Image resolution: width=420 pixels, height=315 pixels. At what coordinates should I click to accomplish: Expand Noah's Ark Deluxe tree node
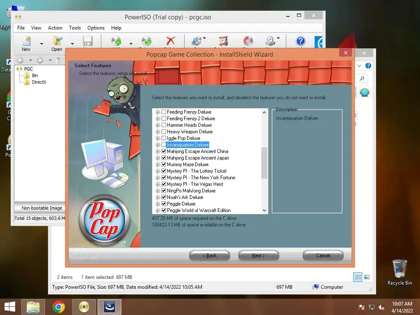point(158,197)
